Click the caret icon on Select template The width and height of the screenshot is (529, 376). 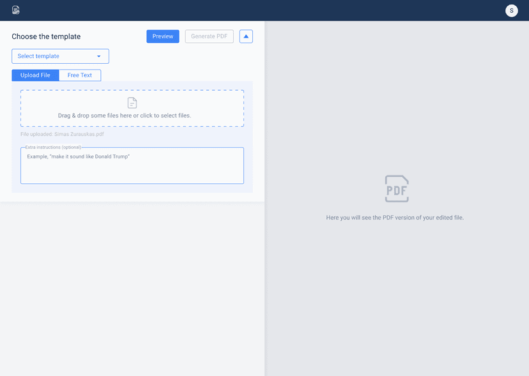(x=99, y=56)
